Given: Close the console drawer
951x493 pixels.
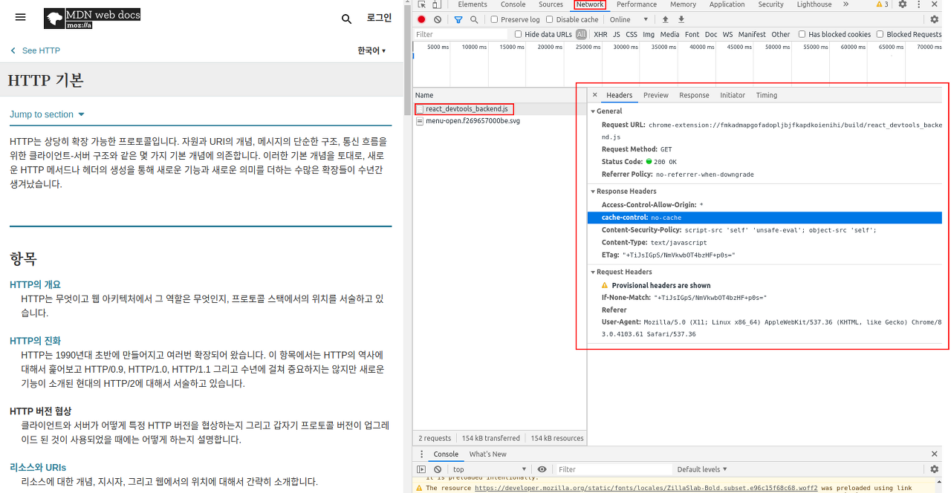Looking at the screenshot, I should click(x=935, y=454).
